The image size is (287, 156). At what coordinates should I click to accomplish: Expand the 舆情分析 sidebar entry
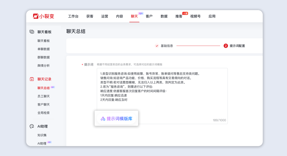coord(44,65)
